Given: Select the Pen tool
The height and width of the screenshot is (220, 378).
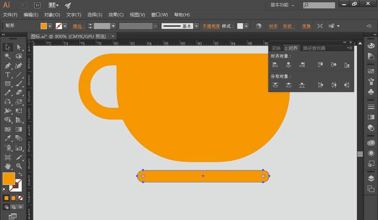Looking at the screenshot, I should [8, 65].
